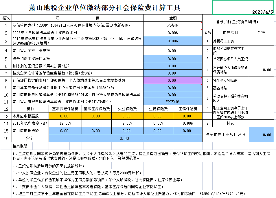Select note 6 mentioning 6479.49元
Viewport: 276px width, 198px height.
pos(129,194)
